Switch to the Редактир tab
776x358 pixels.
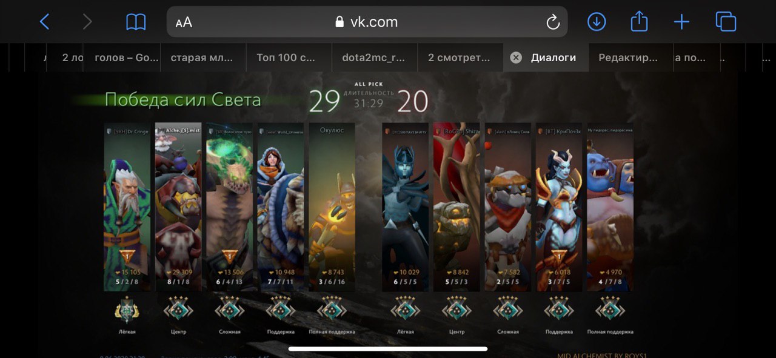[627, 58]
